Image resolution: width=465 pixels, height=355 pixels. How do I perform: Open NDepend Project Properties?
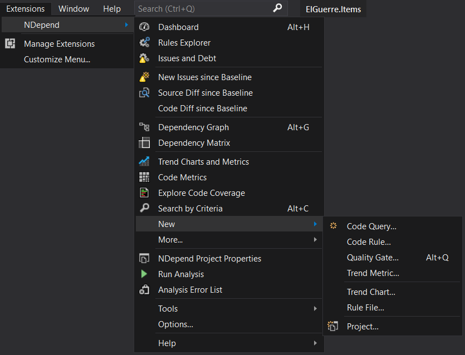209,259
